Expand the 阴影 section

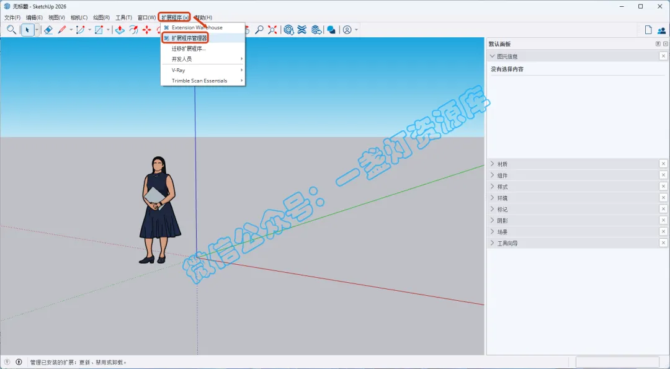[492, 220]
